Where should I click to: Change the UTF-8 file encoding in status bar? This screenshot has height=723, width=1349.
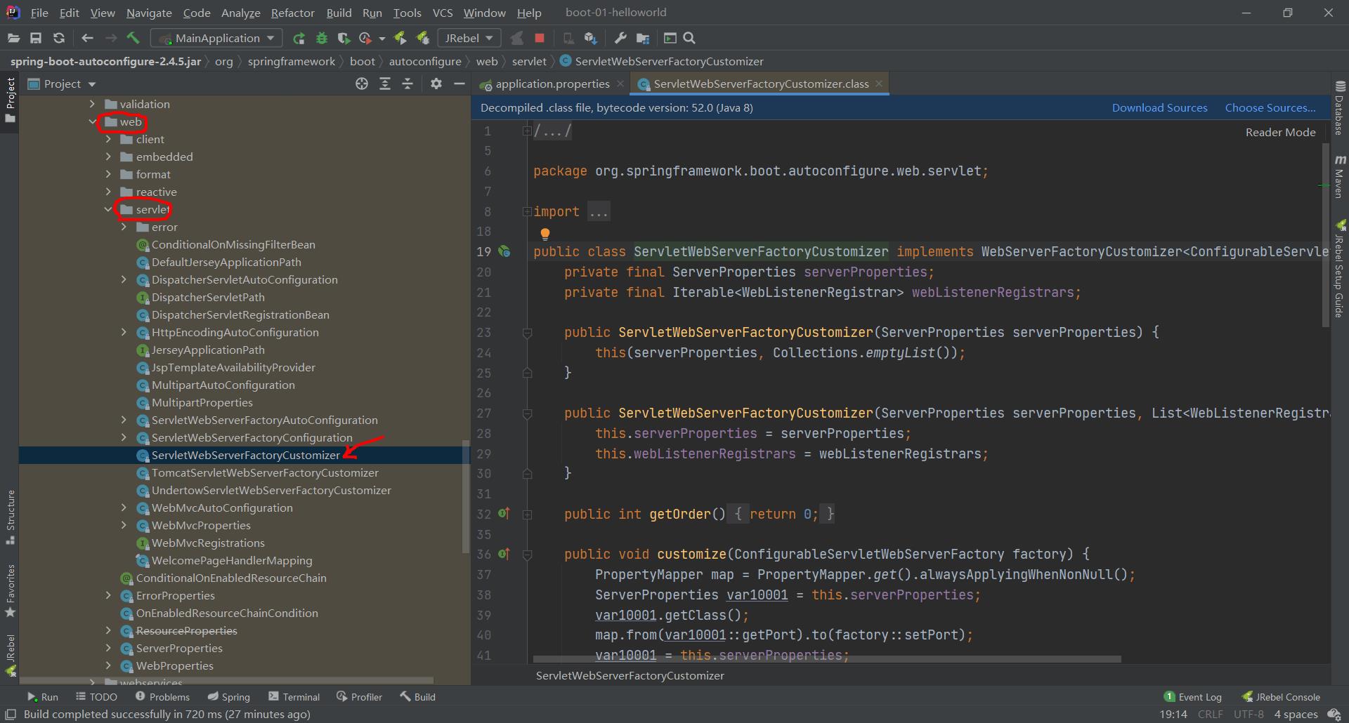pos(1249,715)
